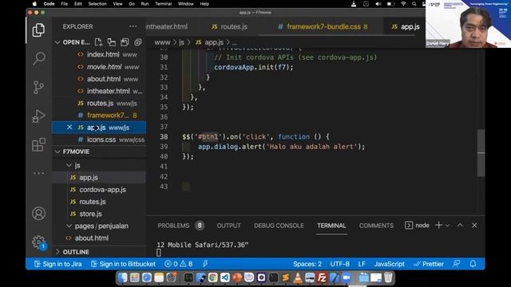Open the Accounts menu icon
The width and height of the screenshot is (511, 287).
pos(38,214)
